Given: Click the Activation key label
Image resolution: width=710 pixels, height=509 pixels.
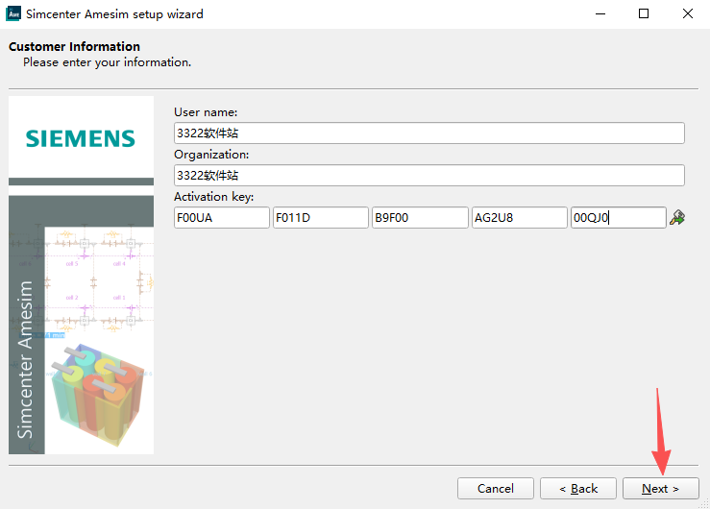Looking at the screenshot, I should coord(213,197).
